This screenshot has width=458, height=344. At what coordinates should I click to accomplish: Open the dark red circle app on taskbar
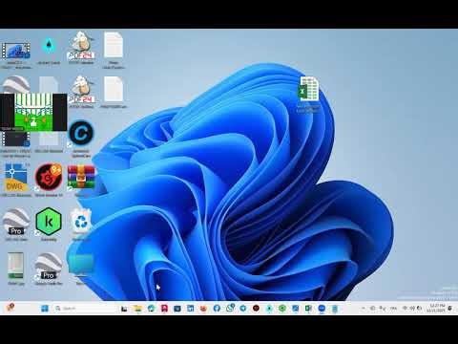pos(256,309)
